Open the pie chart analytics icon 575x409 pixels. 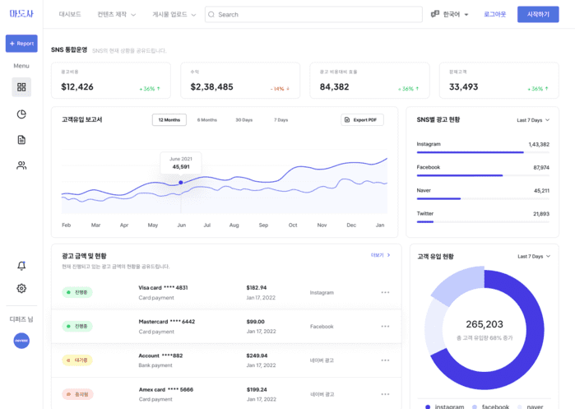[x=21, y=114]
